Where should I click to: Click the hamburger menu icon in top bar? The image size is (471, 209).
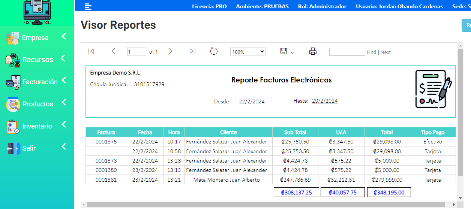(x=88, y=6)
